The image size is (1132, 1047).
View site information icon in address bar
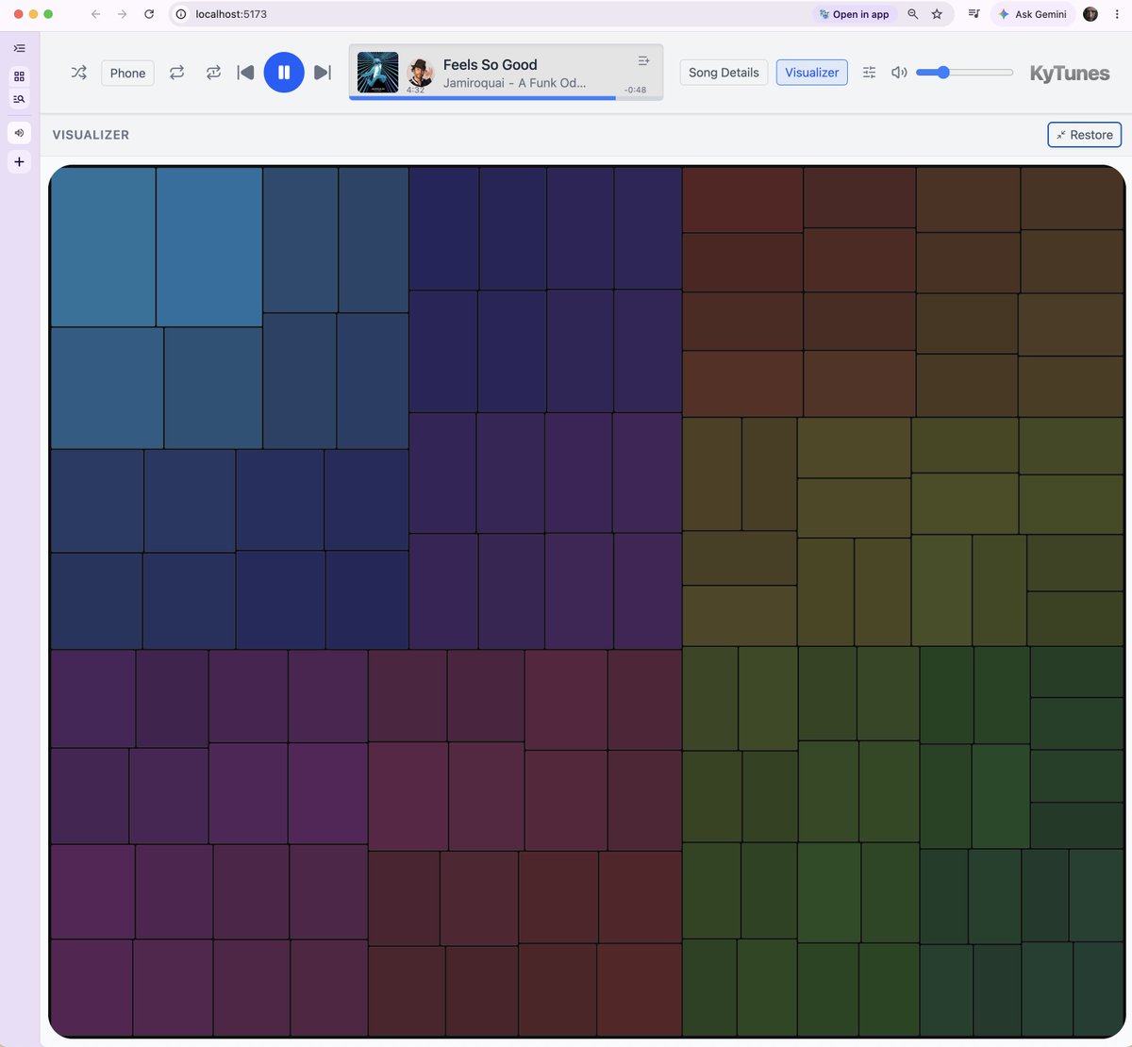click(x=181, y=14)
